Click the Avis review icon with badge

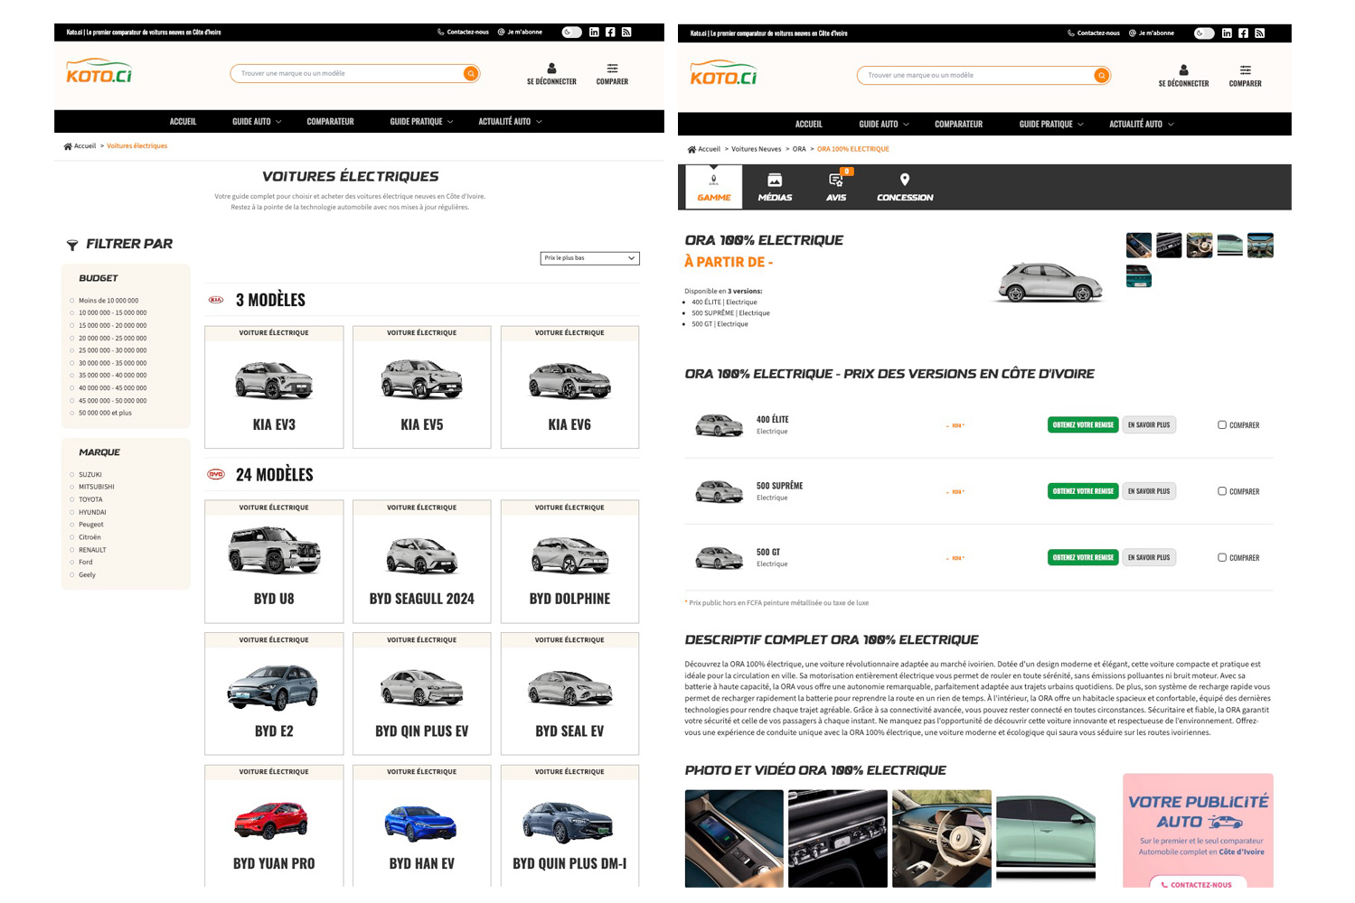836,180
